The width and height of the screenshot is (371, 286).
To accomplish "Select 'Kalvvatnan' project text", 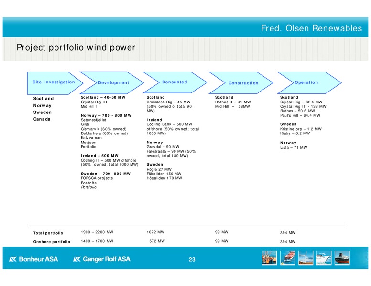I will pos(91,138).
